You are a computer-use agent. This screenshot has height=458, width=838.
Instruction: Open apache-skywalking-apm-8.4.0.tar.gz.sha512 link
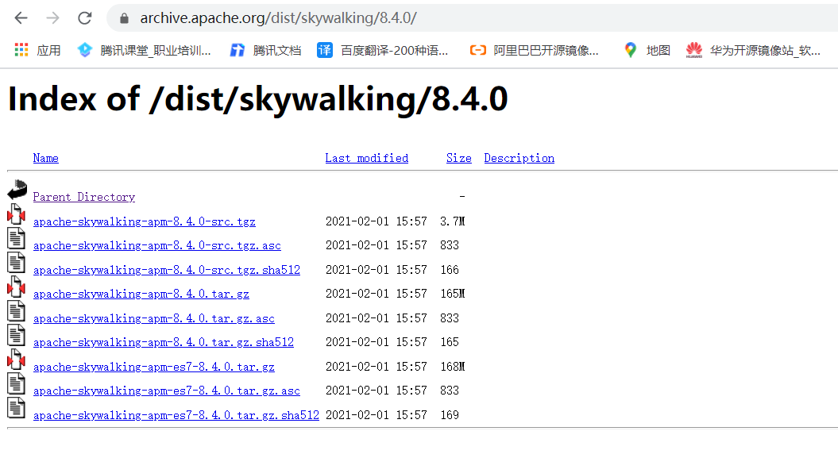164,342
